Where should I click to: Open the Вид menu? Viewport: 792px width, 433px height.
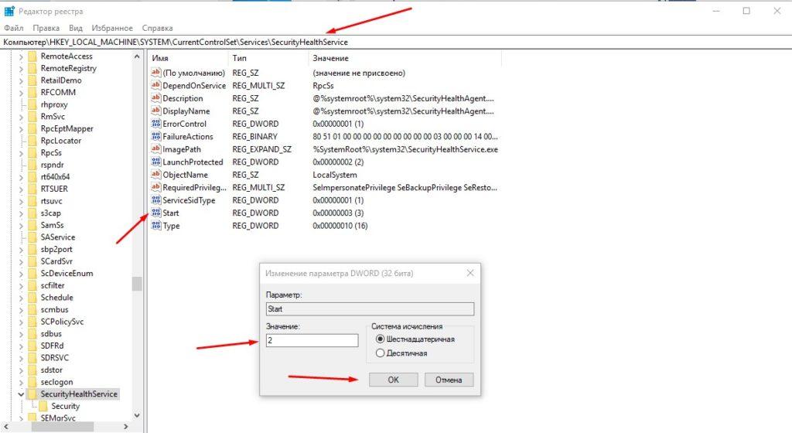point(76,29)
